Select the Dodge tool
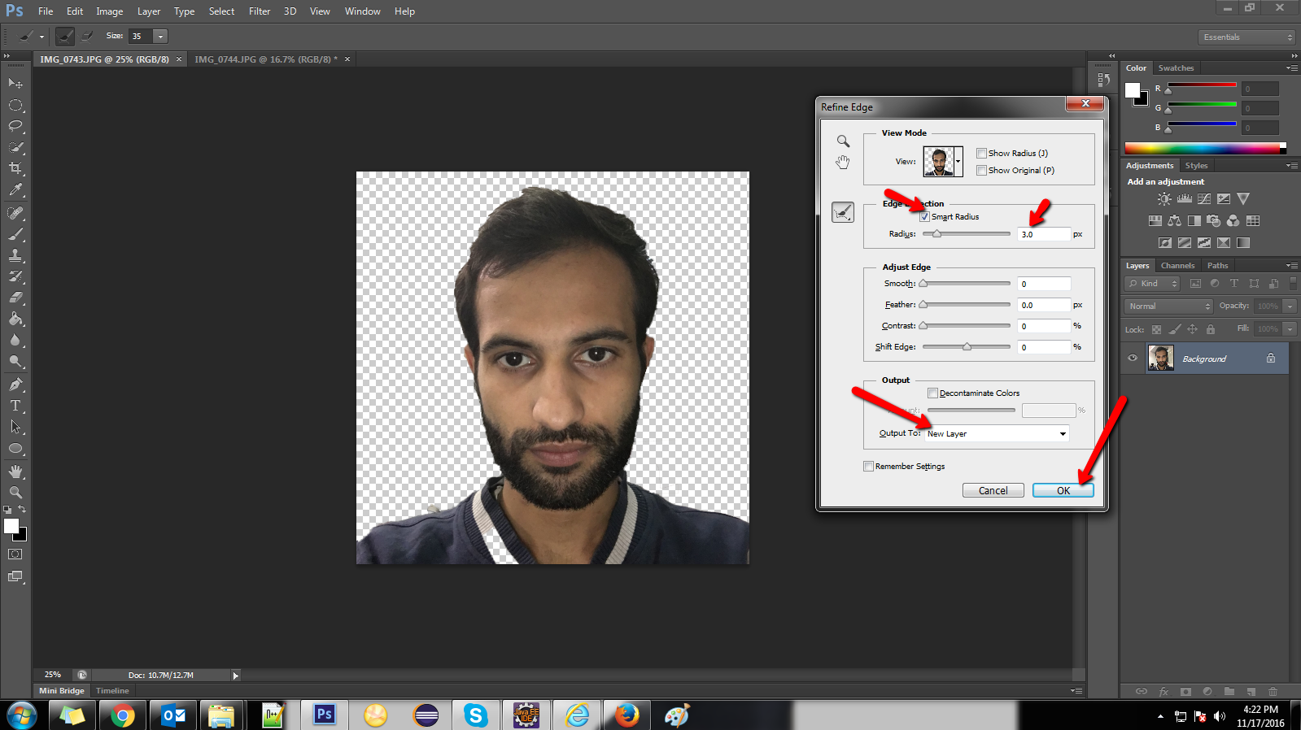This screenshot has height=730, width=1301. pos(15,361)
